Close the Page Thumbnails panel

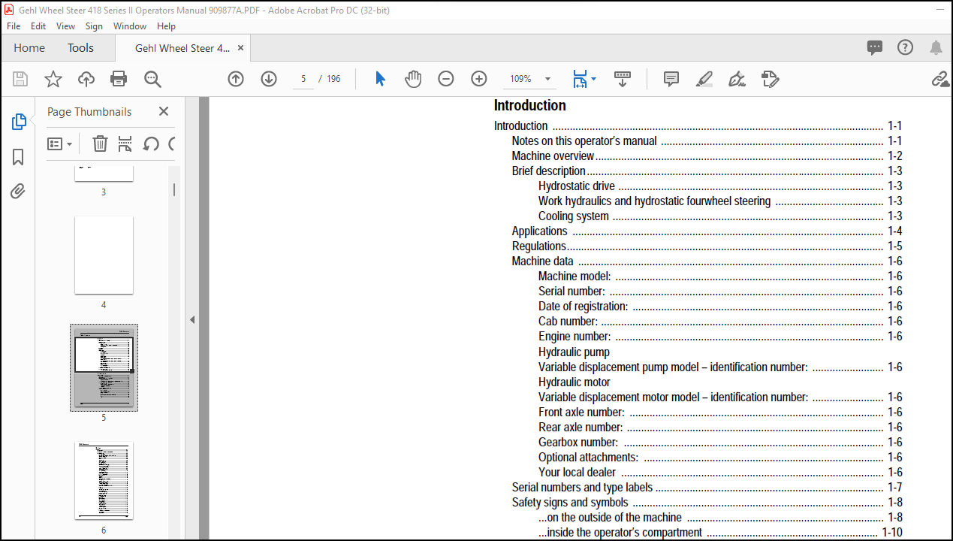[x=164, y=111]
